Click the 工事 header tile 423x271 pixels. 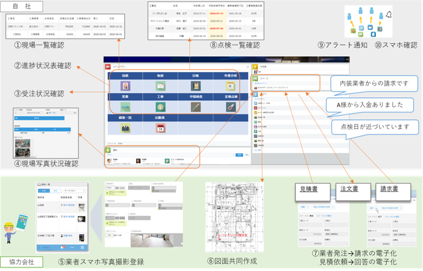[160, 97]
